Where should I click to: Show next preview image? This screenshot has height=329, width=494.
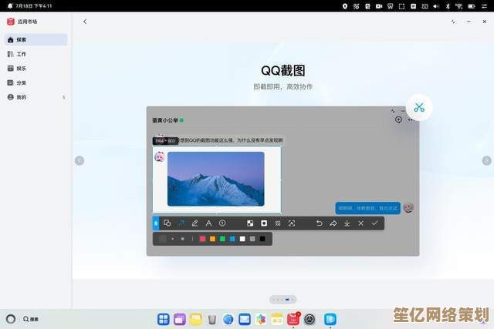point(487,161)
